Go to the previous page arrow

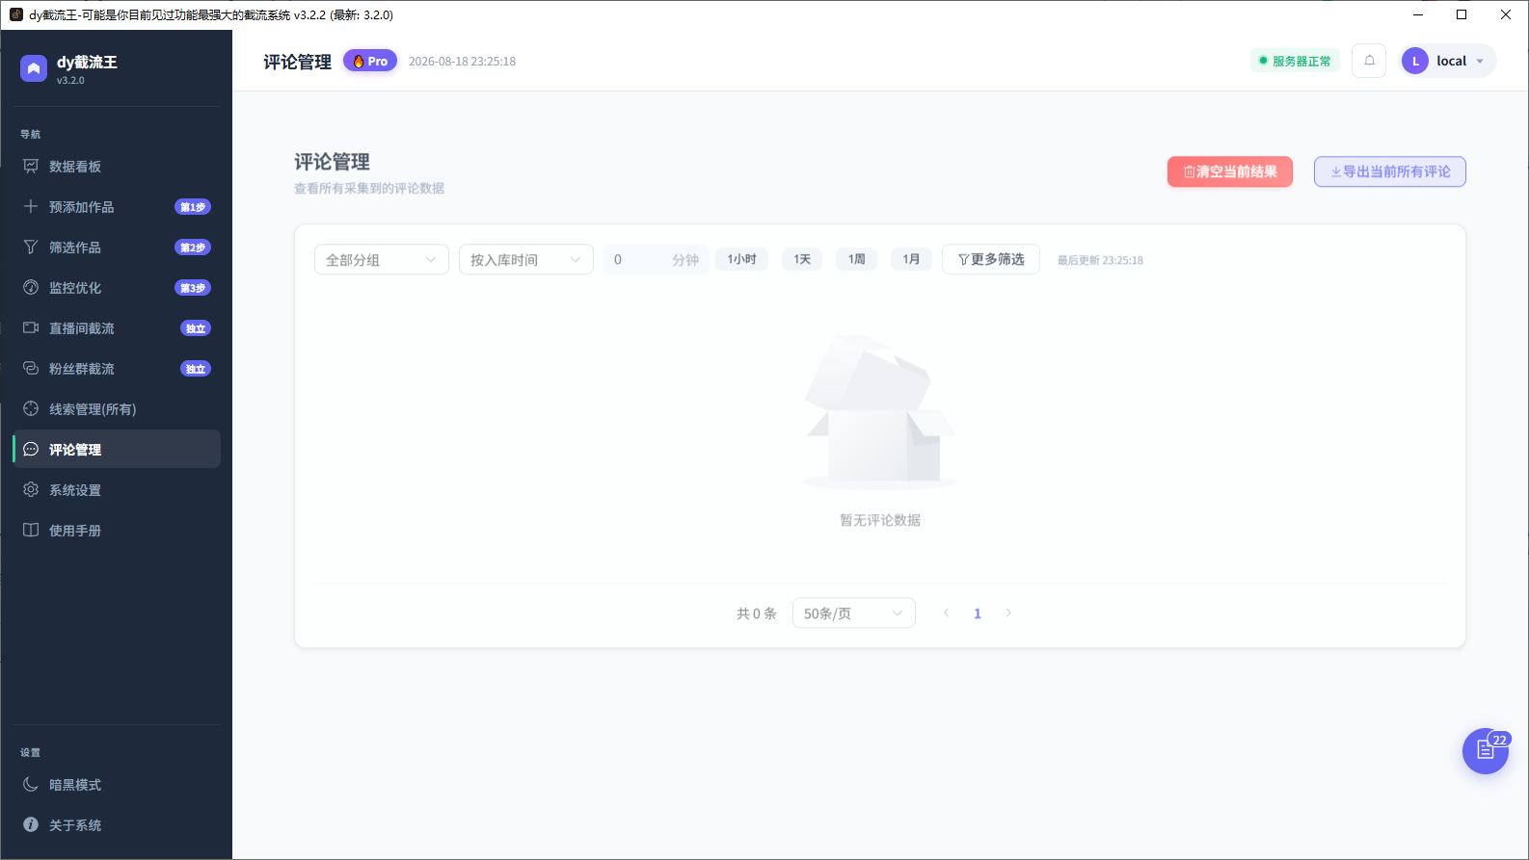tap(947, 613)
